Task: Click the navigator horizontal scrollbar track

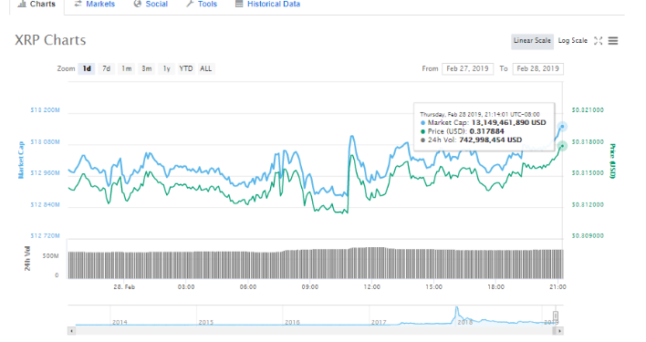Action: click(x=316, y=330)
